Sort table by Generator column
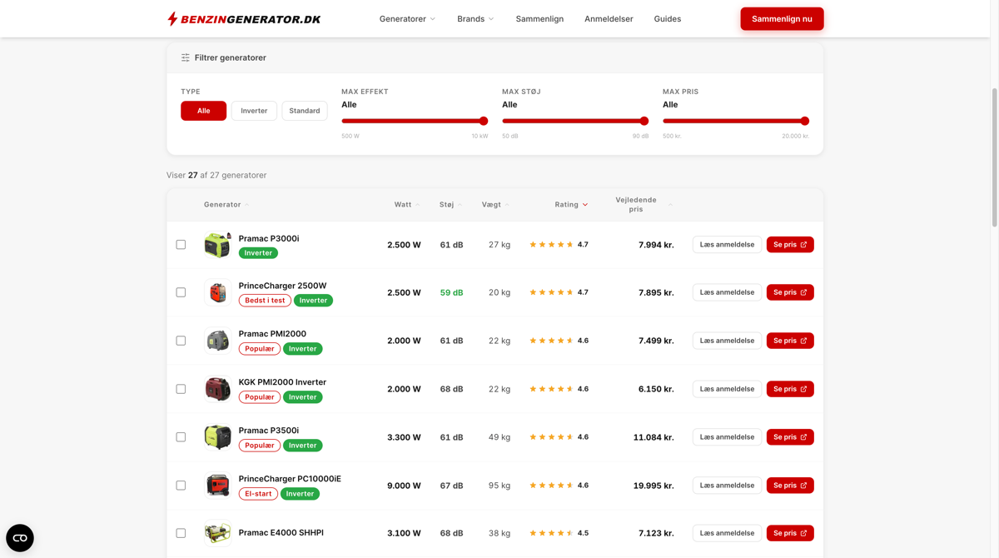The height and width of the screenshot is (558, 999). 226,205
